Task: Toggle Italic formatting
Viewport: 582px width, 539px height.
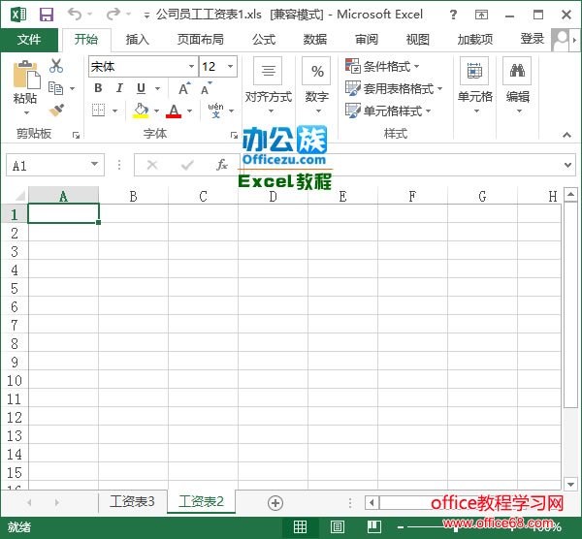Action: 119,88
